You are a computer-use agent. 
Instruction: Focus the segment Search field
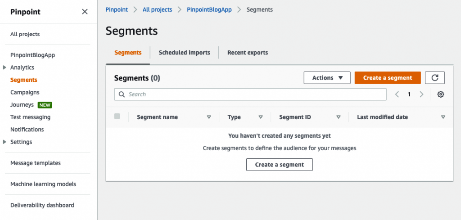(250, 94)
